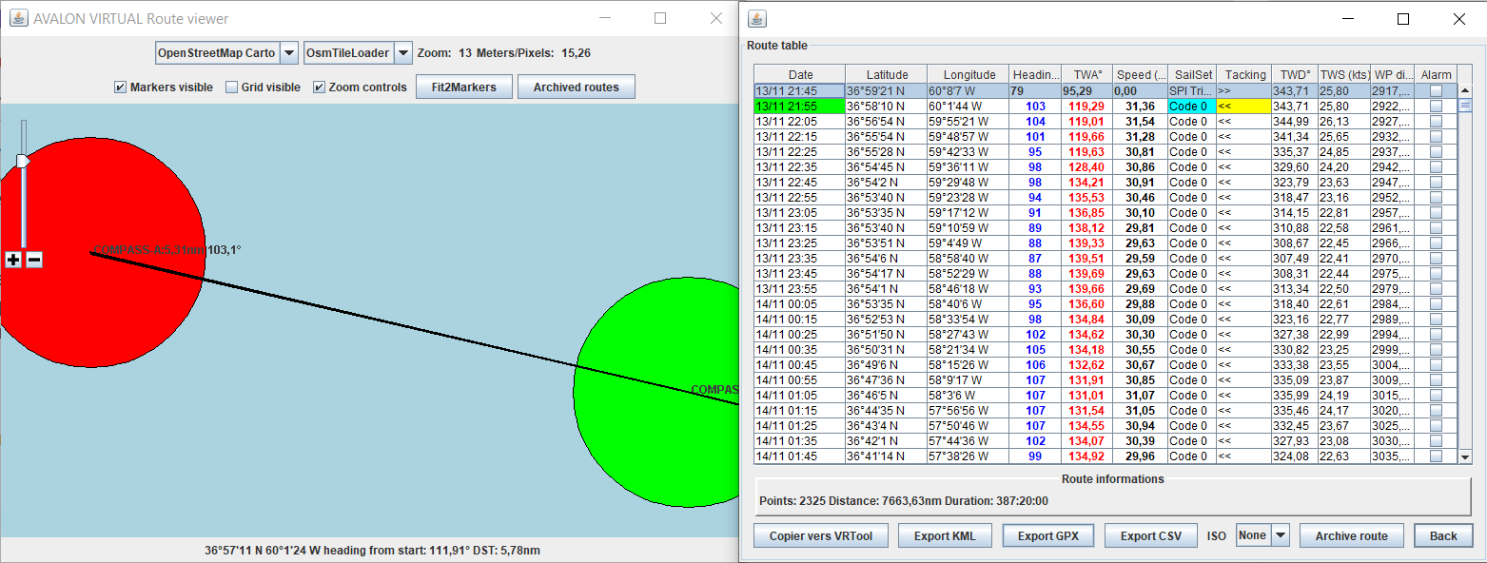The image size is (1487, 563).
Task: Enable the Grid visible checkbox
Action: [232, 87]
